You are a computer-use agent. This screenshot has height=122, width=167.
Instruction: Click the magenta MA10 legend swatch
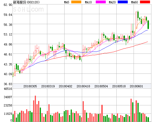[x=101, y=2]
